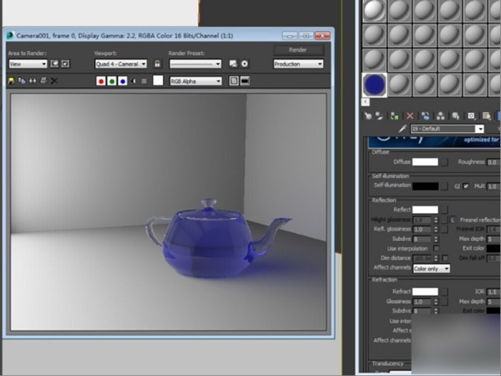Toggle the blue channel button
Screen dimensions: 501x376
click(x=122, y=81)
